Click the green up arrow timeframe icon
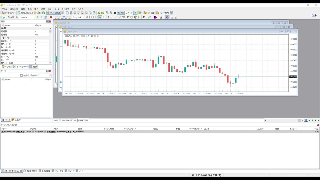The image size is (320, 180). coord(37,17)
